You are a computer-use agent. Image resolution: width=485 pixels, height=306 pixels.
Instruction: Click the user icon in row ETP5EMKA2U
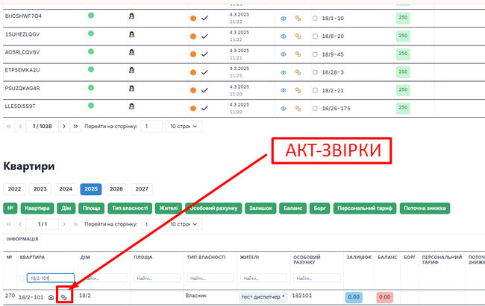tap(131, 70)
